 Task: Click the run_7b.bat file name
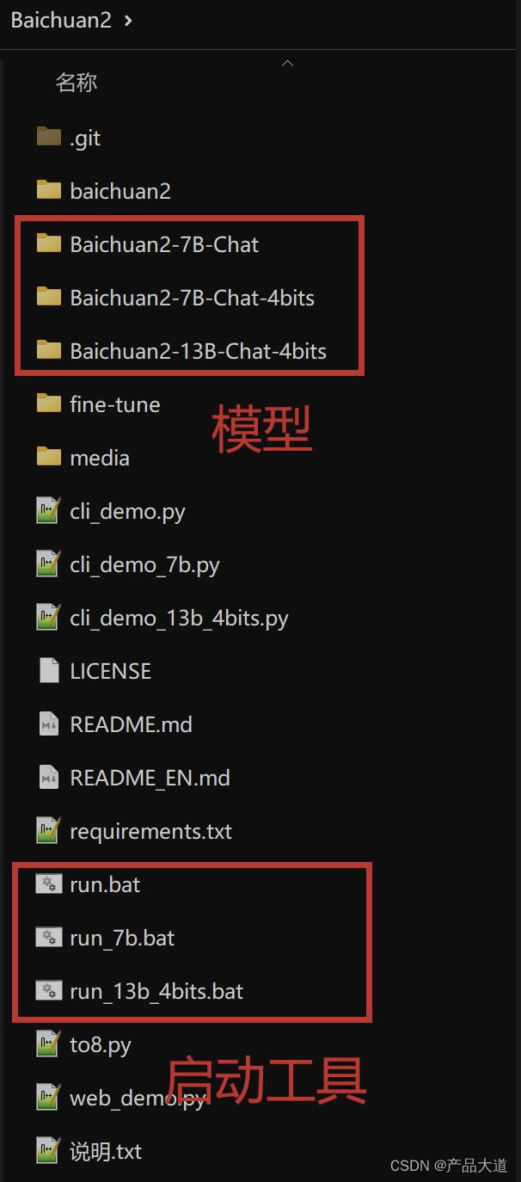click(122, 938)
